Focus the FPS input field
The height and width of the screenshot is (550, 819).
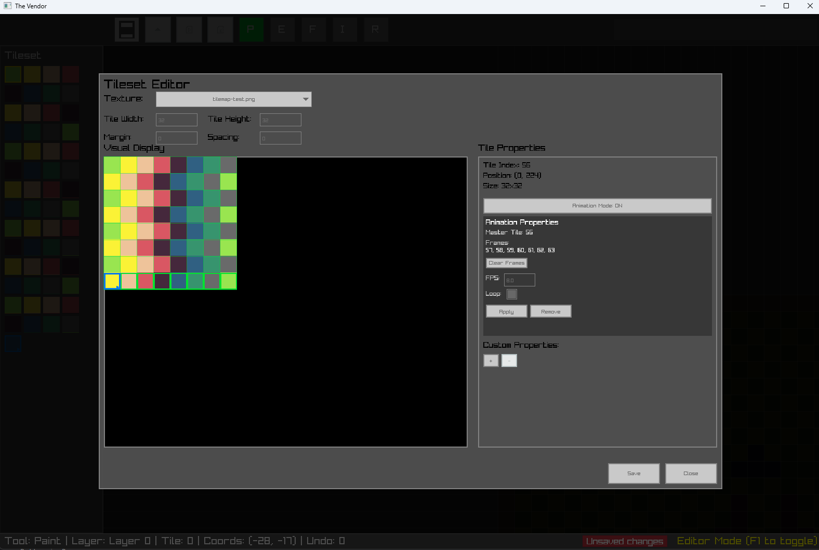pos(520,280)
